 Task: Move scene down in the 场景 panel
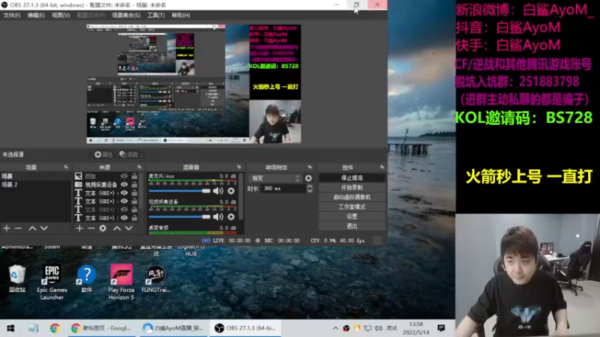[x=44, y=228]
